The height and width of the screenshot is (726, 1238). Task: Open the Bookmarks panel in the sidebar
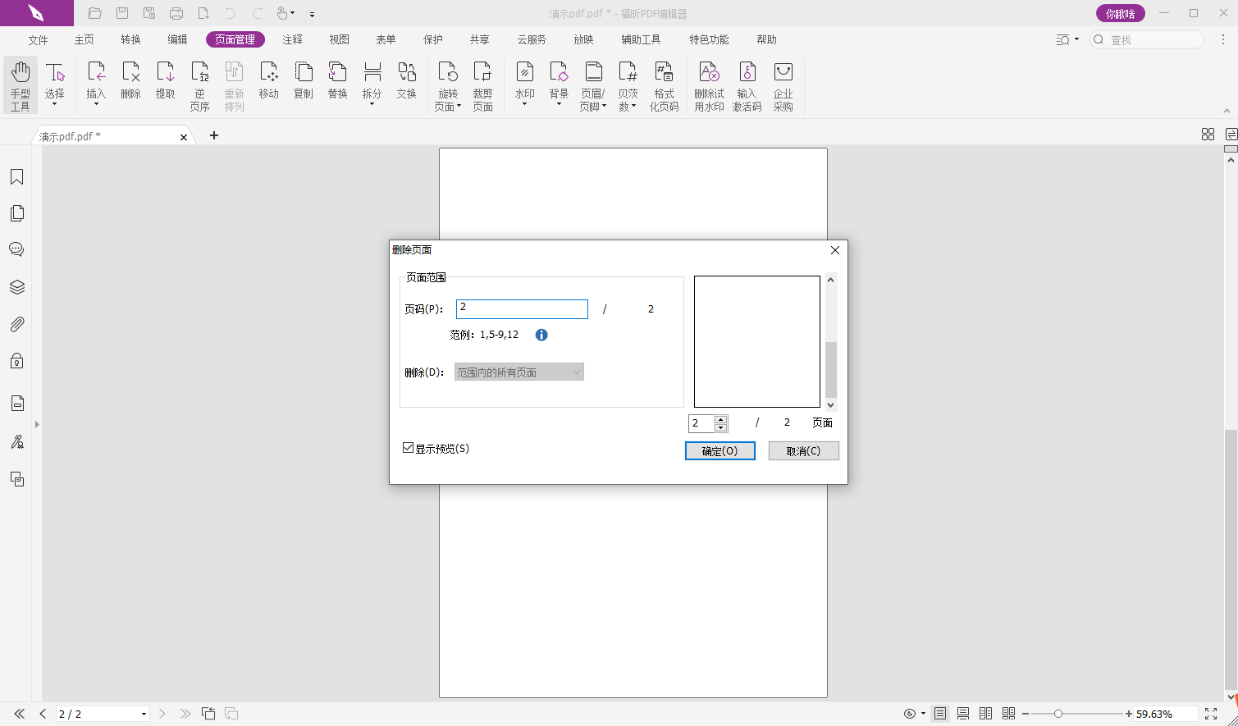[16, 177]
